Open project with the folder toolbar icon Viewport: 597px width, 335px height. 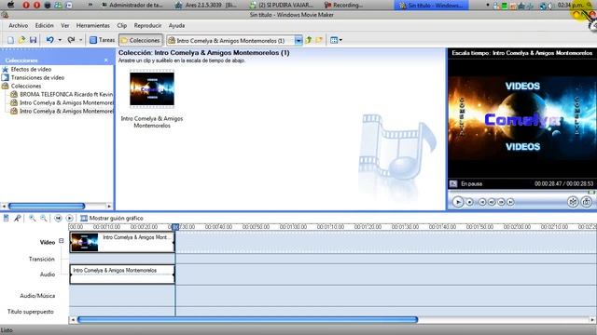[21, 40]
